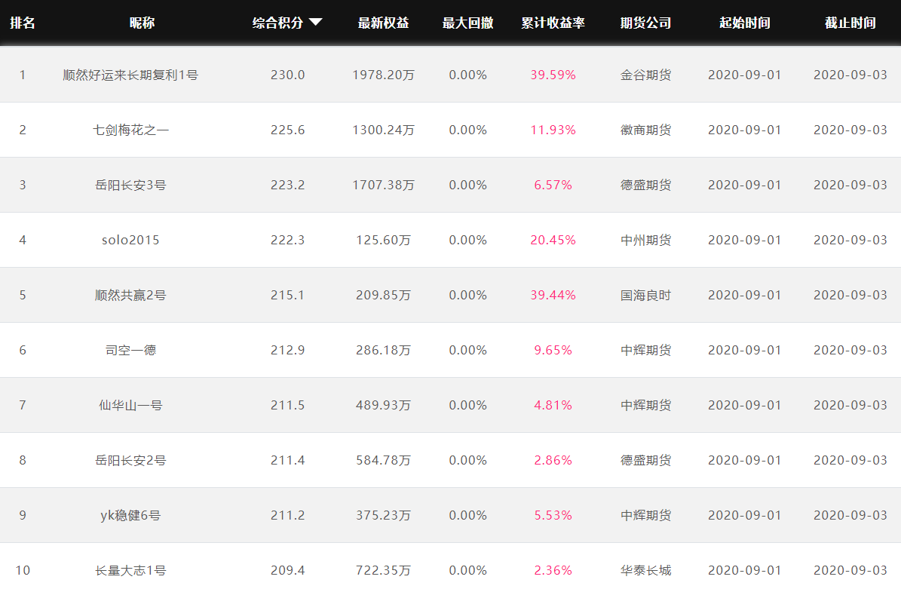The image size is (901, 595).
Task: Select score 211.4 for 岳阳长安2号
Action: tap(288, 461)
